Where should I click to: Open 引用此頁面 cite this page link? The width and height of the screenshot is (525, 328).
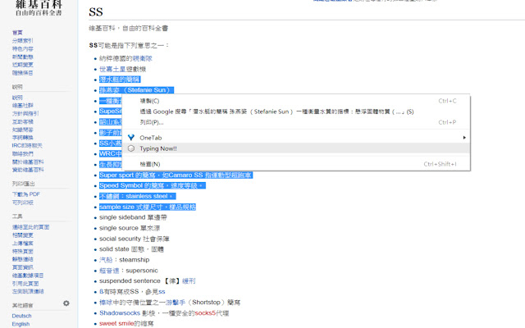(x=25, y=284)
